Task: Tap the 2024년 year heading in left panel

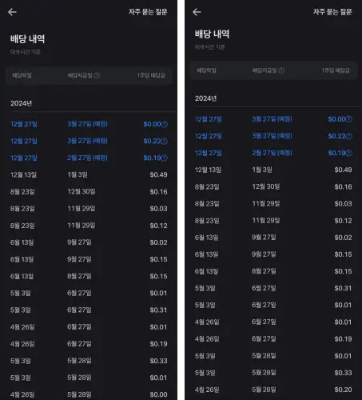Action: tap(21, 103)
